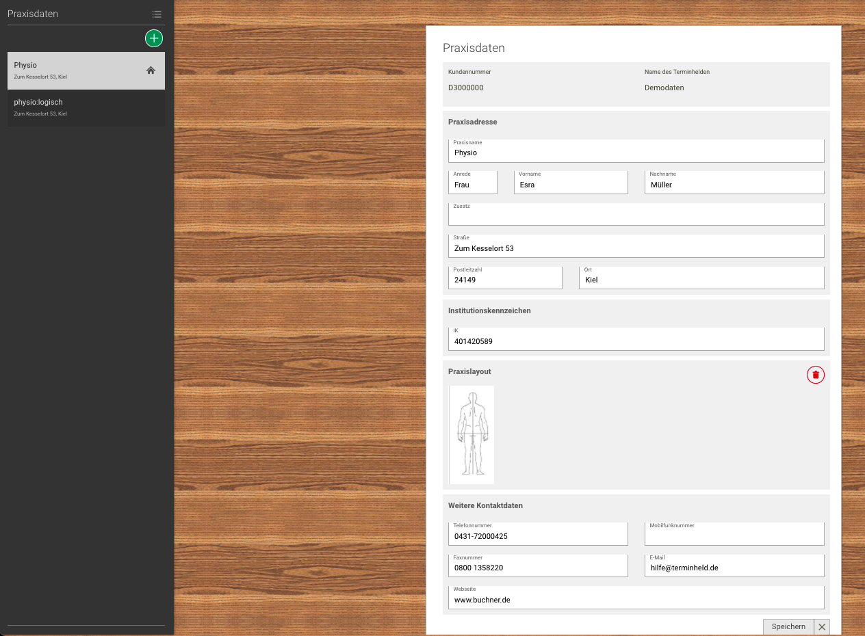865x636 pixels.
Task: Open the Anrede field showing Frau
Action: click(x=472, y=184)
